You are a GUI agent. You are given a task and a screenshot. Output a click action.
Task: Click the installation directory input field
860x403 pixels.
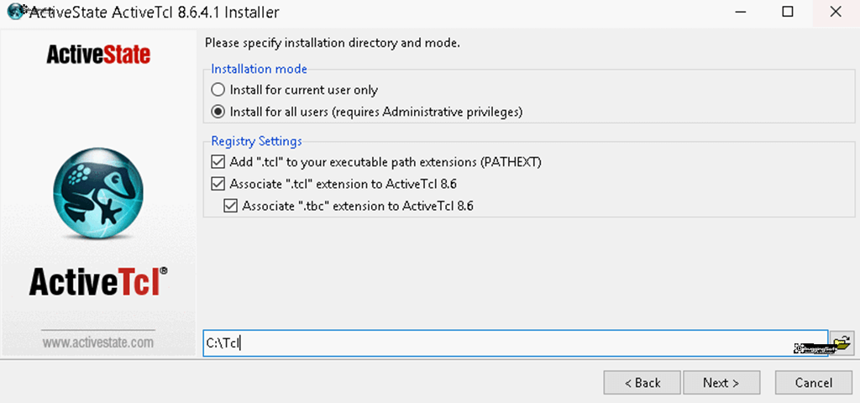click(515, 343)
